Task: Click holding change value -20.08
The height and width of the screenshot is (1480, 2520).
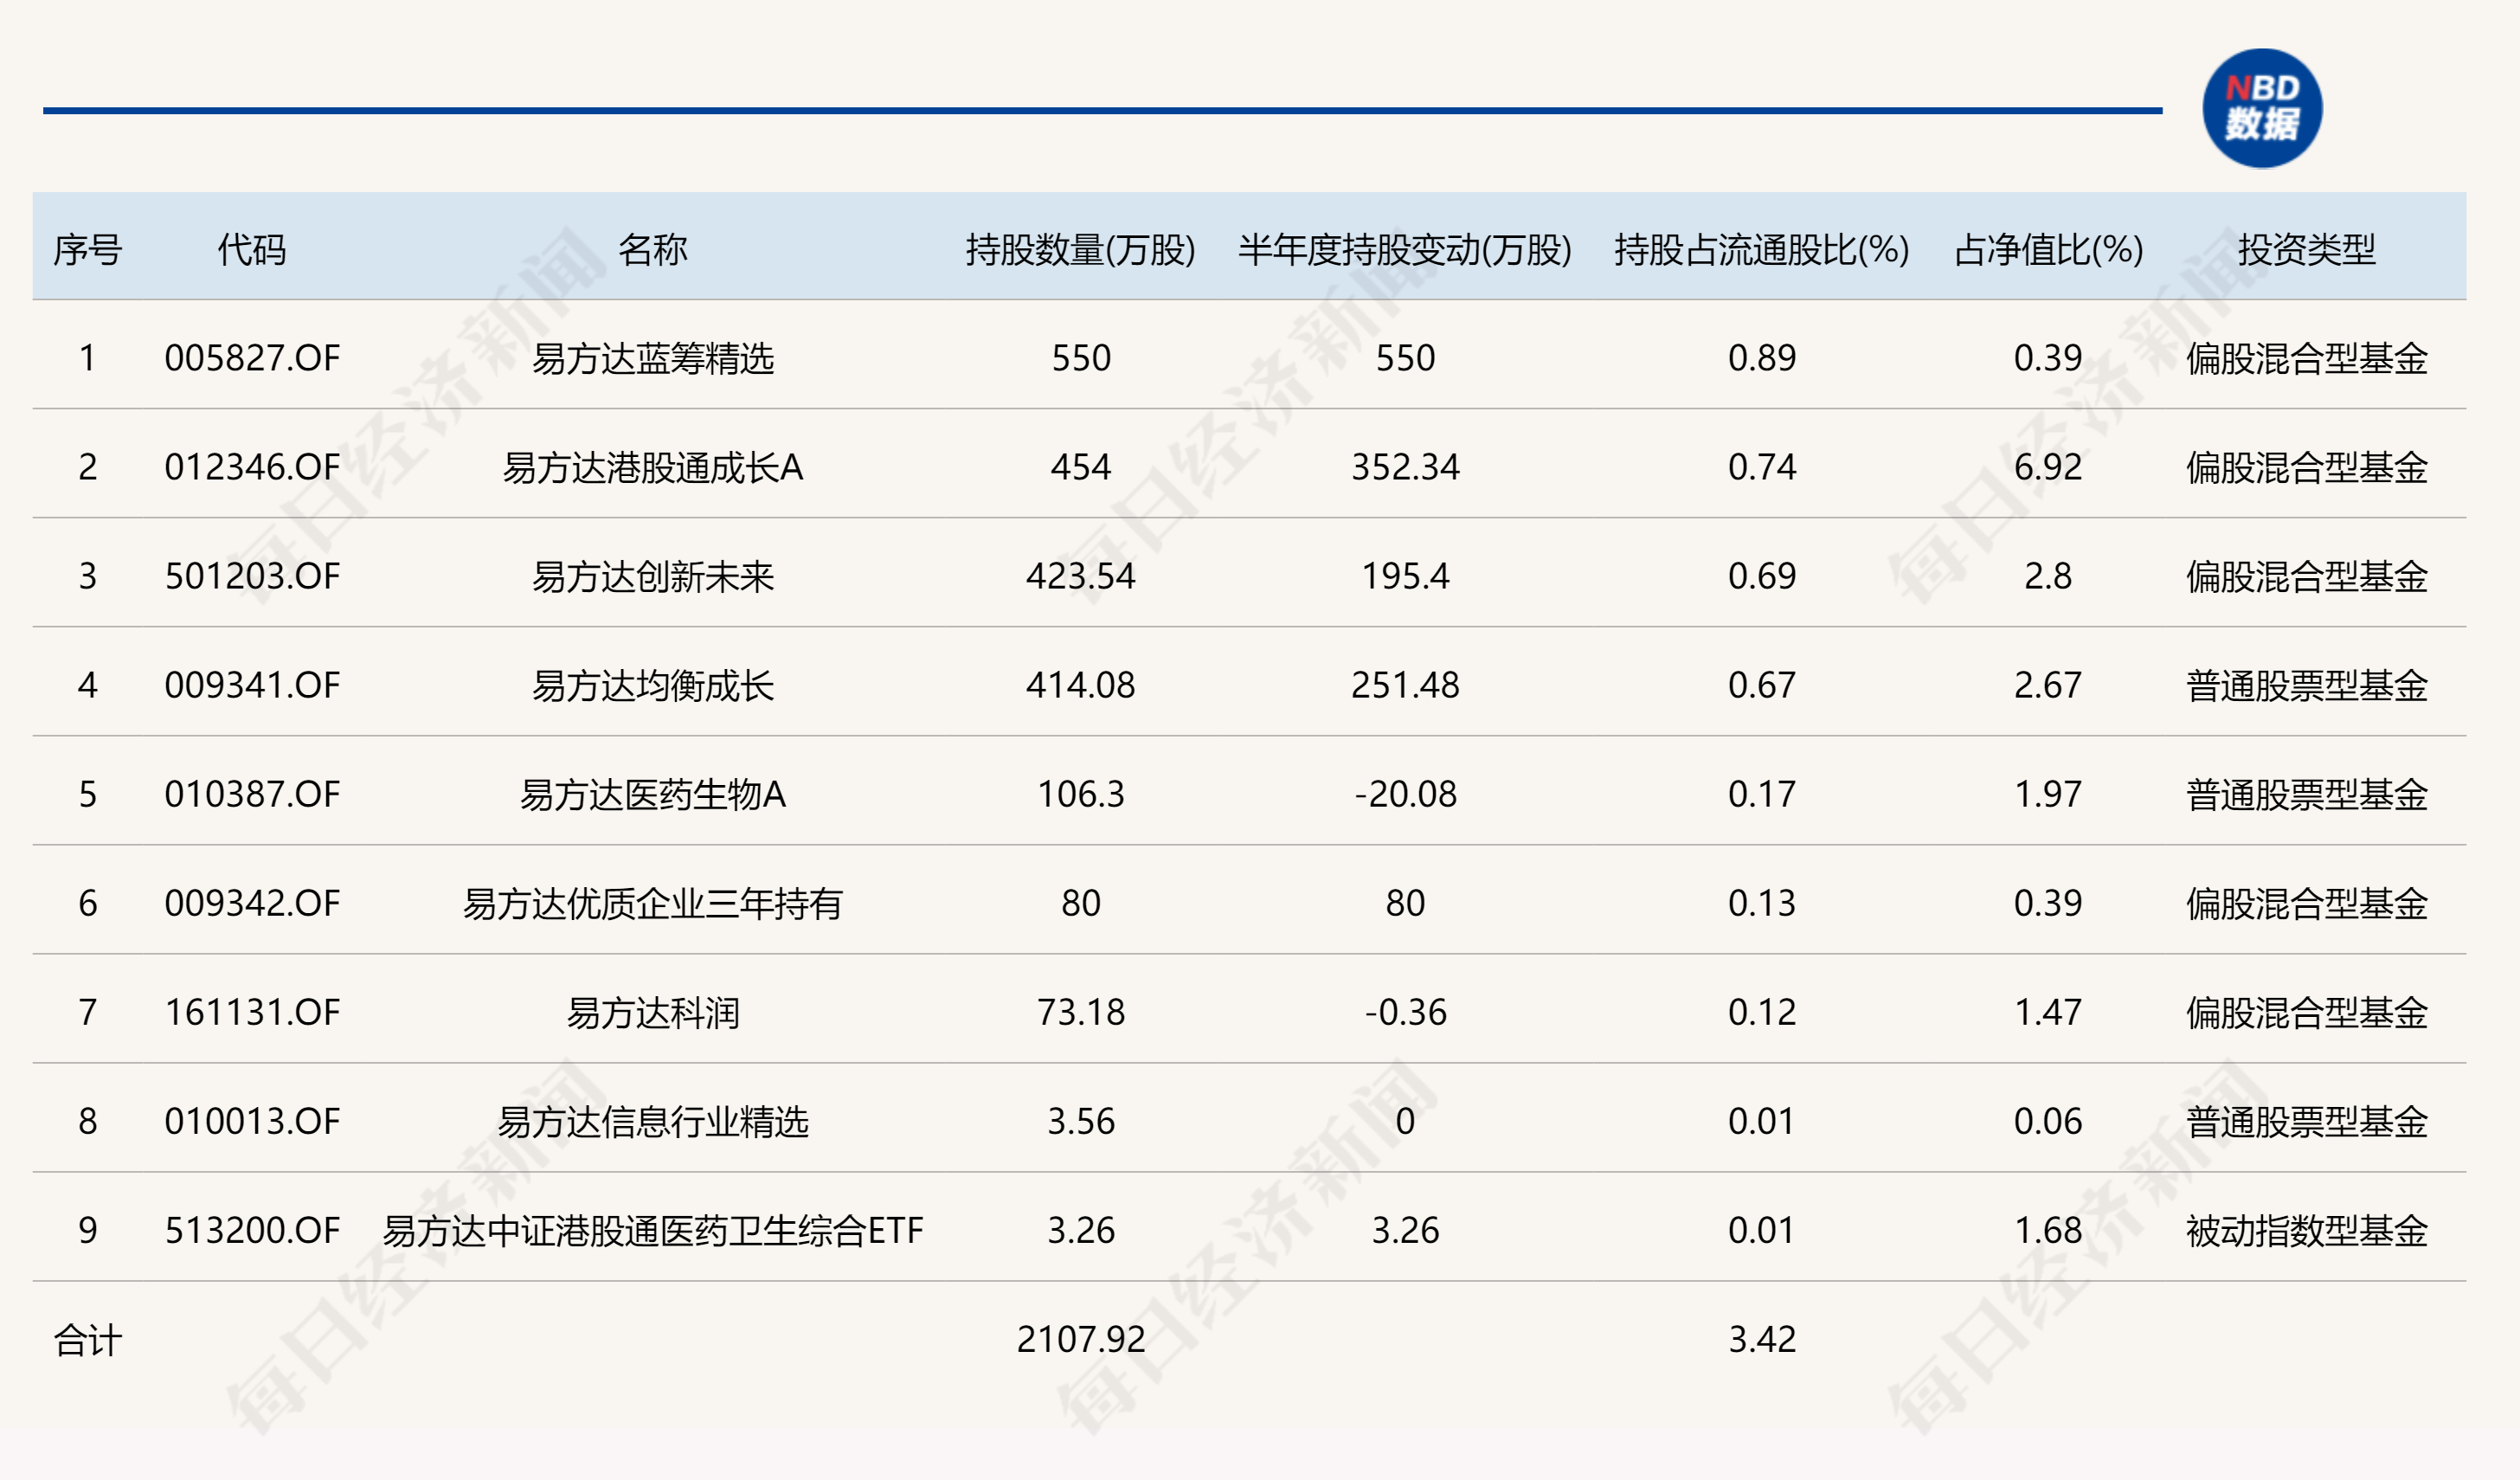Action: (x=1405, y=794)
